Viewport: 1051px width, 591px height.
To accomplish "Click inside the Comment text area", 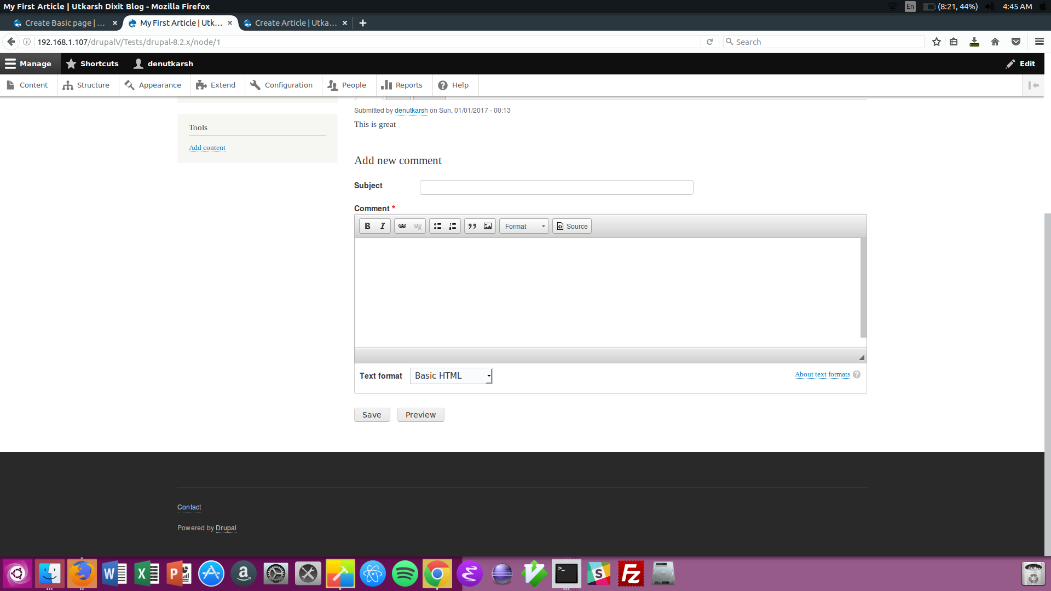I will [608, 292].
